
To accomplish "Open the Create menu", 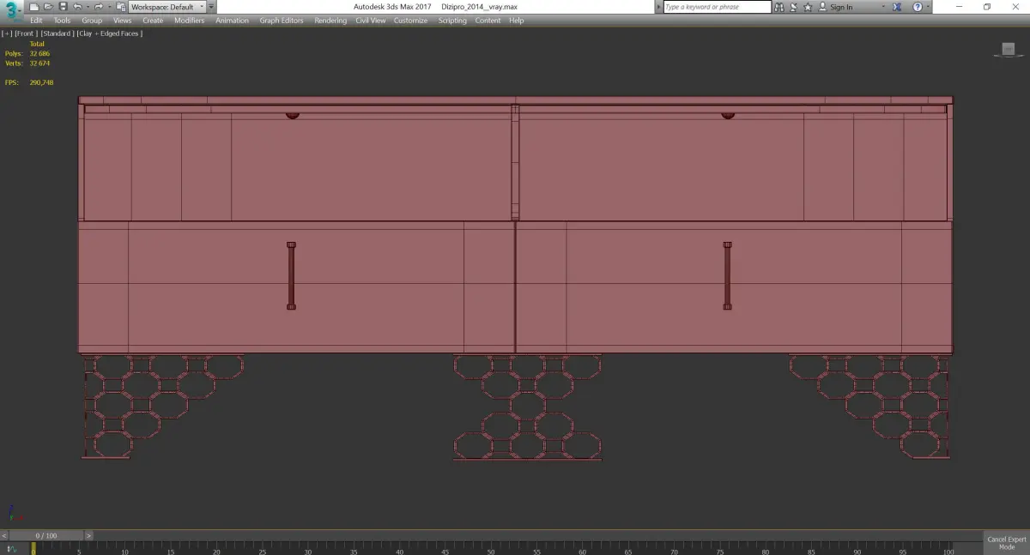I will [153, 21].
